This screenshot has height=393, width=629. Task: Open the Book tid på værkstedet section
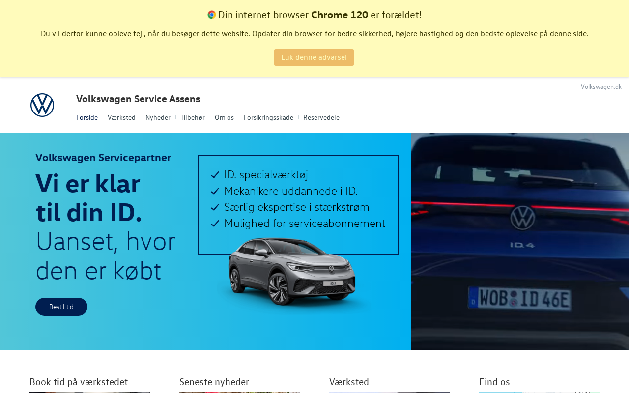(x=79, y=382)
